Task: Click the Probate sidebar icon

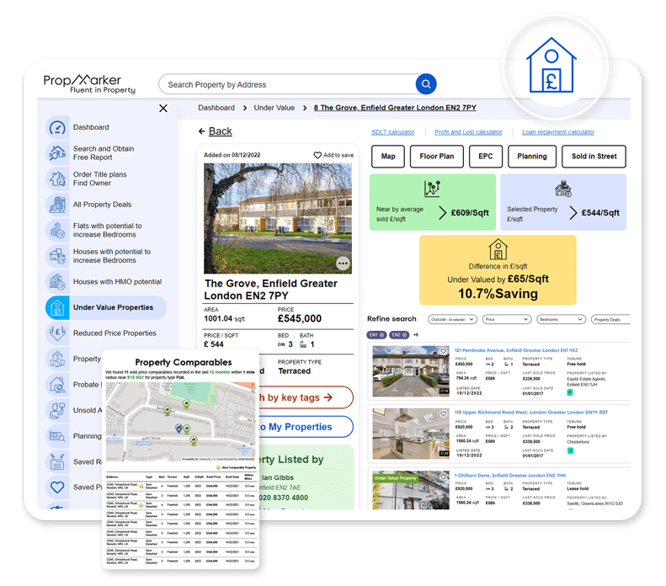Action: 57,384
